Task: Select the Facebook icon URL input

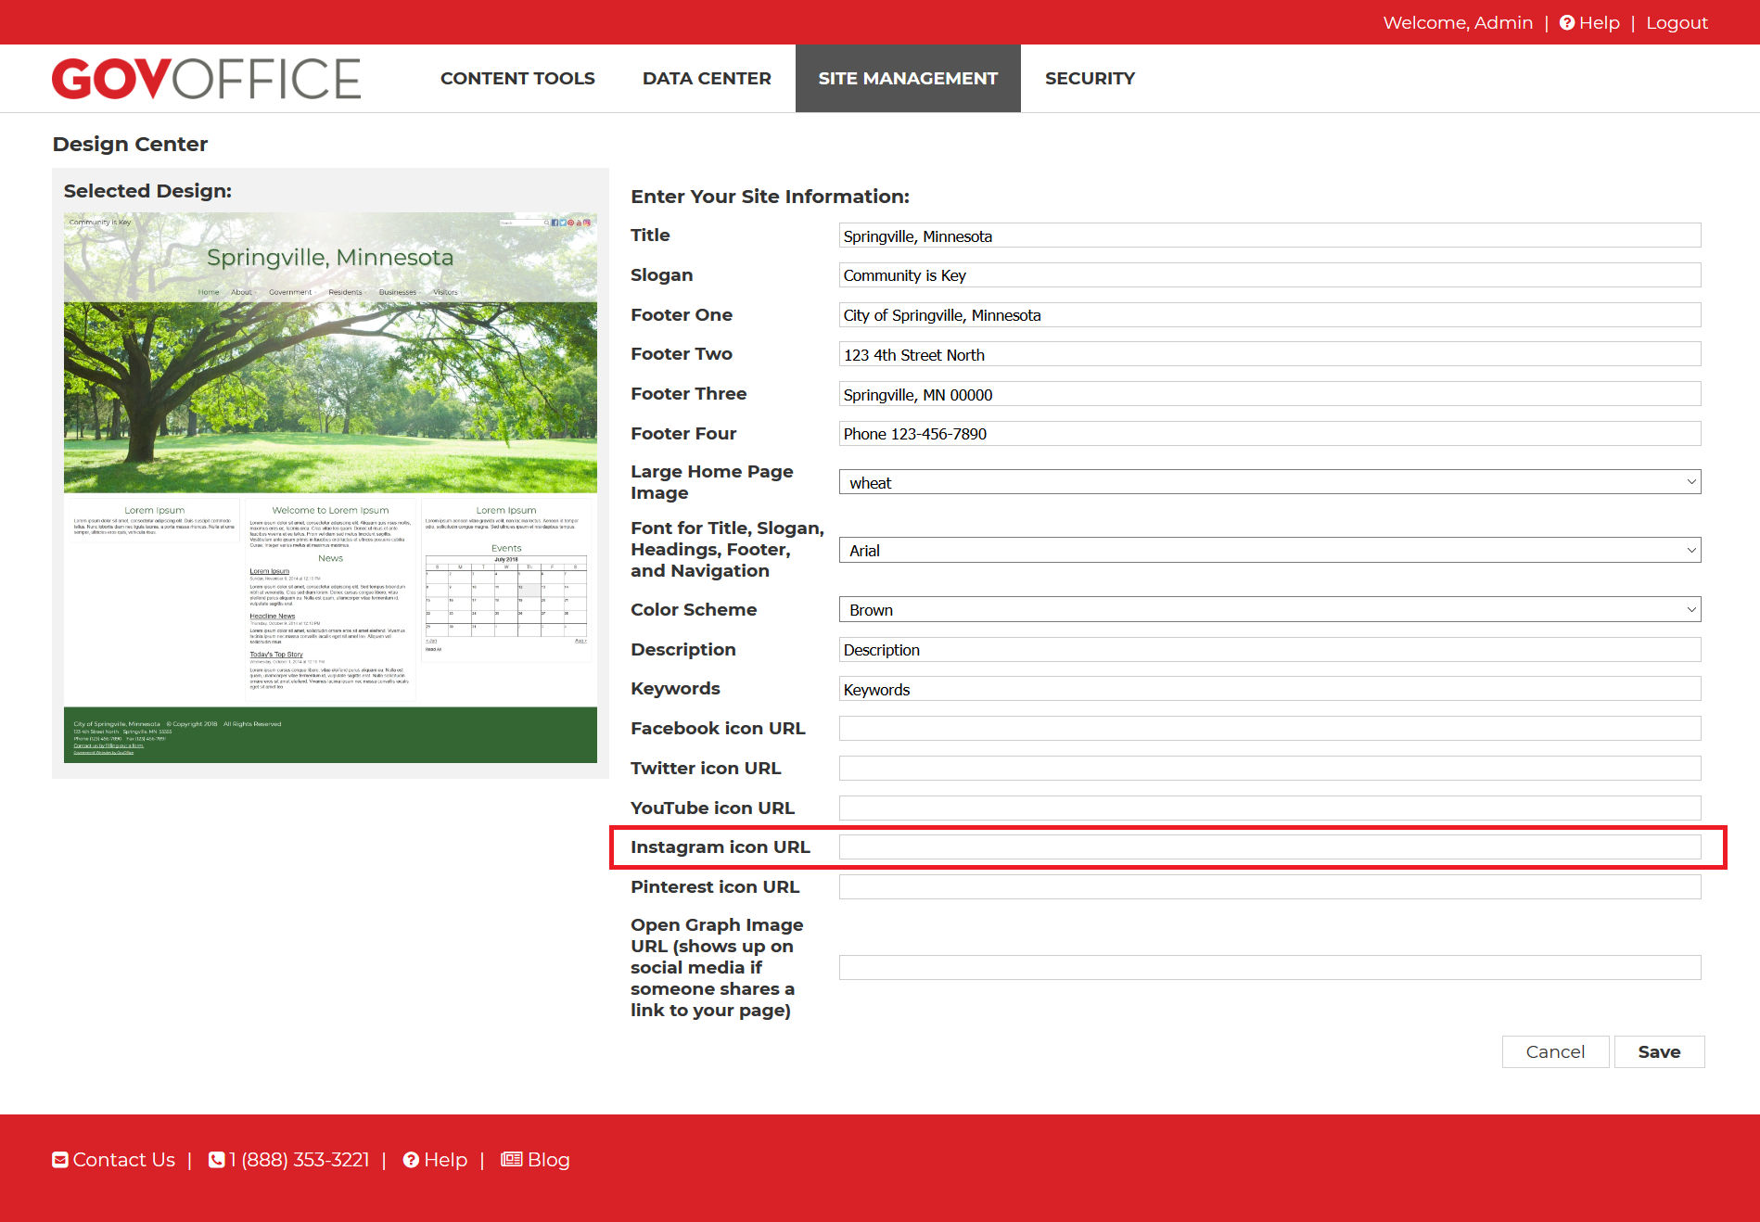Action: (1269, 729)
